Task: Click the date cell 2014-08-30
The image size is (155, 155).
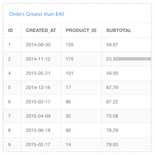Action: 38,45
